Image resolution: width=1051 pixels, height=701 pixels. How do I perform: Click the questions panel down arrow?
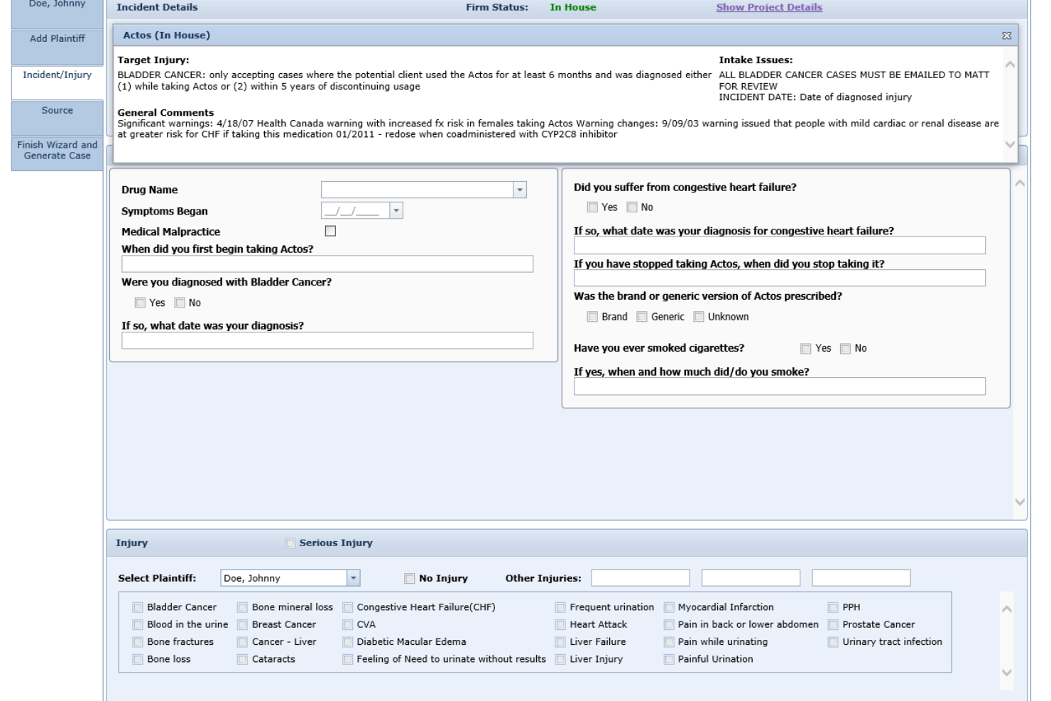[1020, 502]
